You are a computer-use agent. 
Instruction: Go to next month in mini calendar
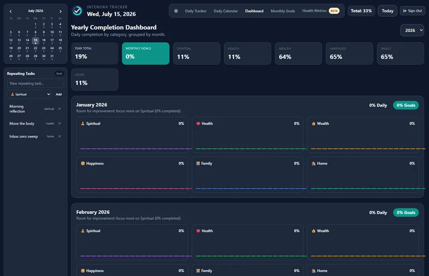60,12
